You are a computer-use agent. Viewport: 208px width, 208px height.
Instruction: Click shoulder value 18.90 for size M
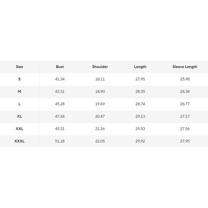[100, 92]
